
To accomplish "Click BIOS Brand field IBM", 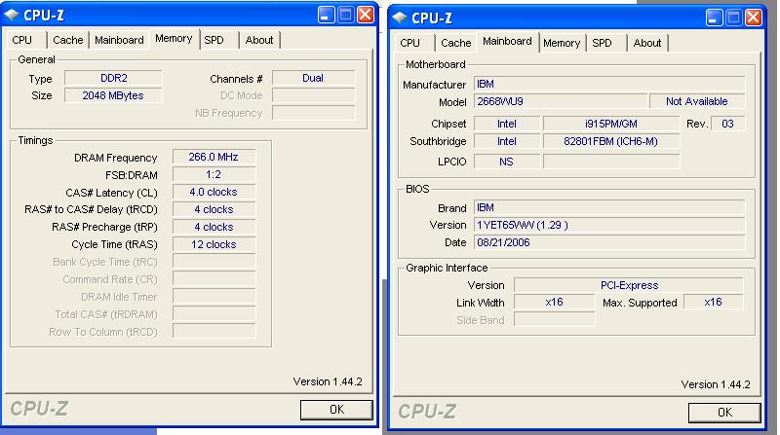I will 609,207.
